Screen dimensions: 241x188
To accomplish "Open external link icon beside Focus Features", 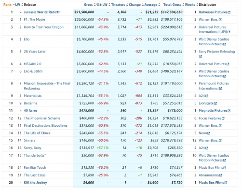I will pyautogui.click(x=223, y=118).
